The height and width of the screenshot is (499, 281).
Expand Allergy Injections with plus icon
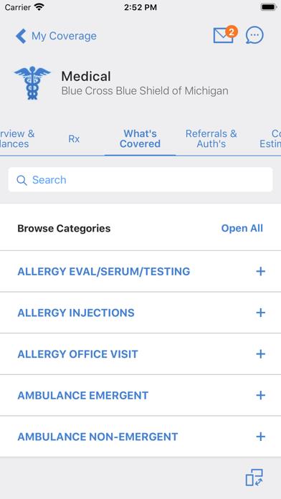[x=261, y=313]
